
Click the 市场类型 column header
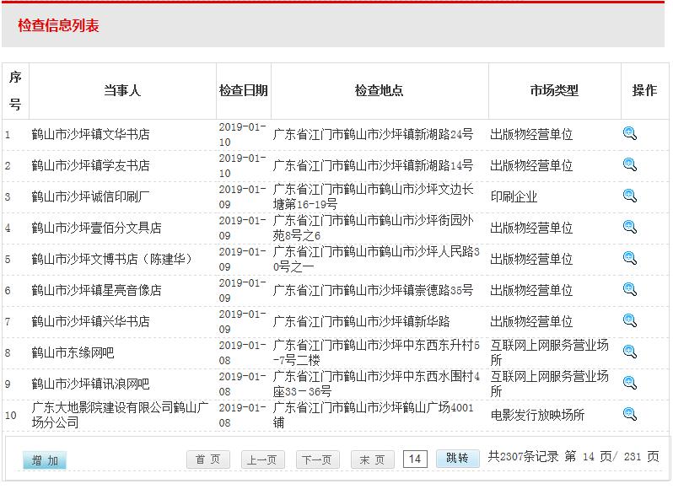click(554, 91)
